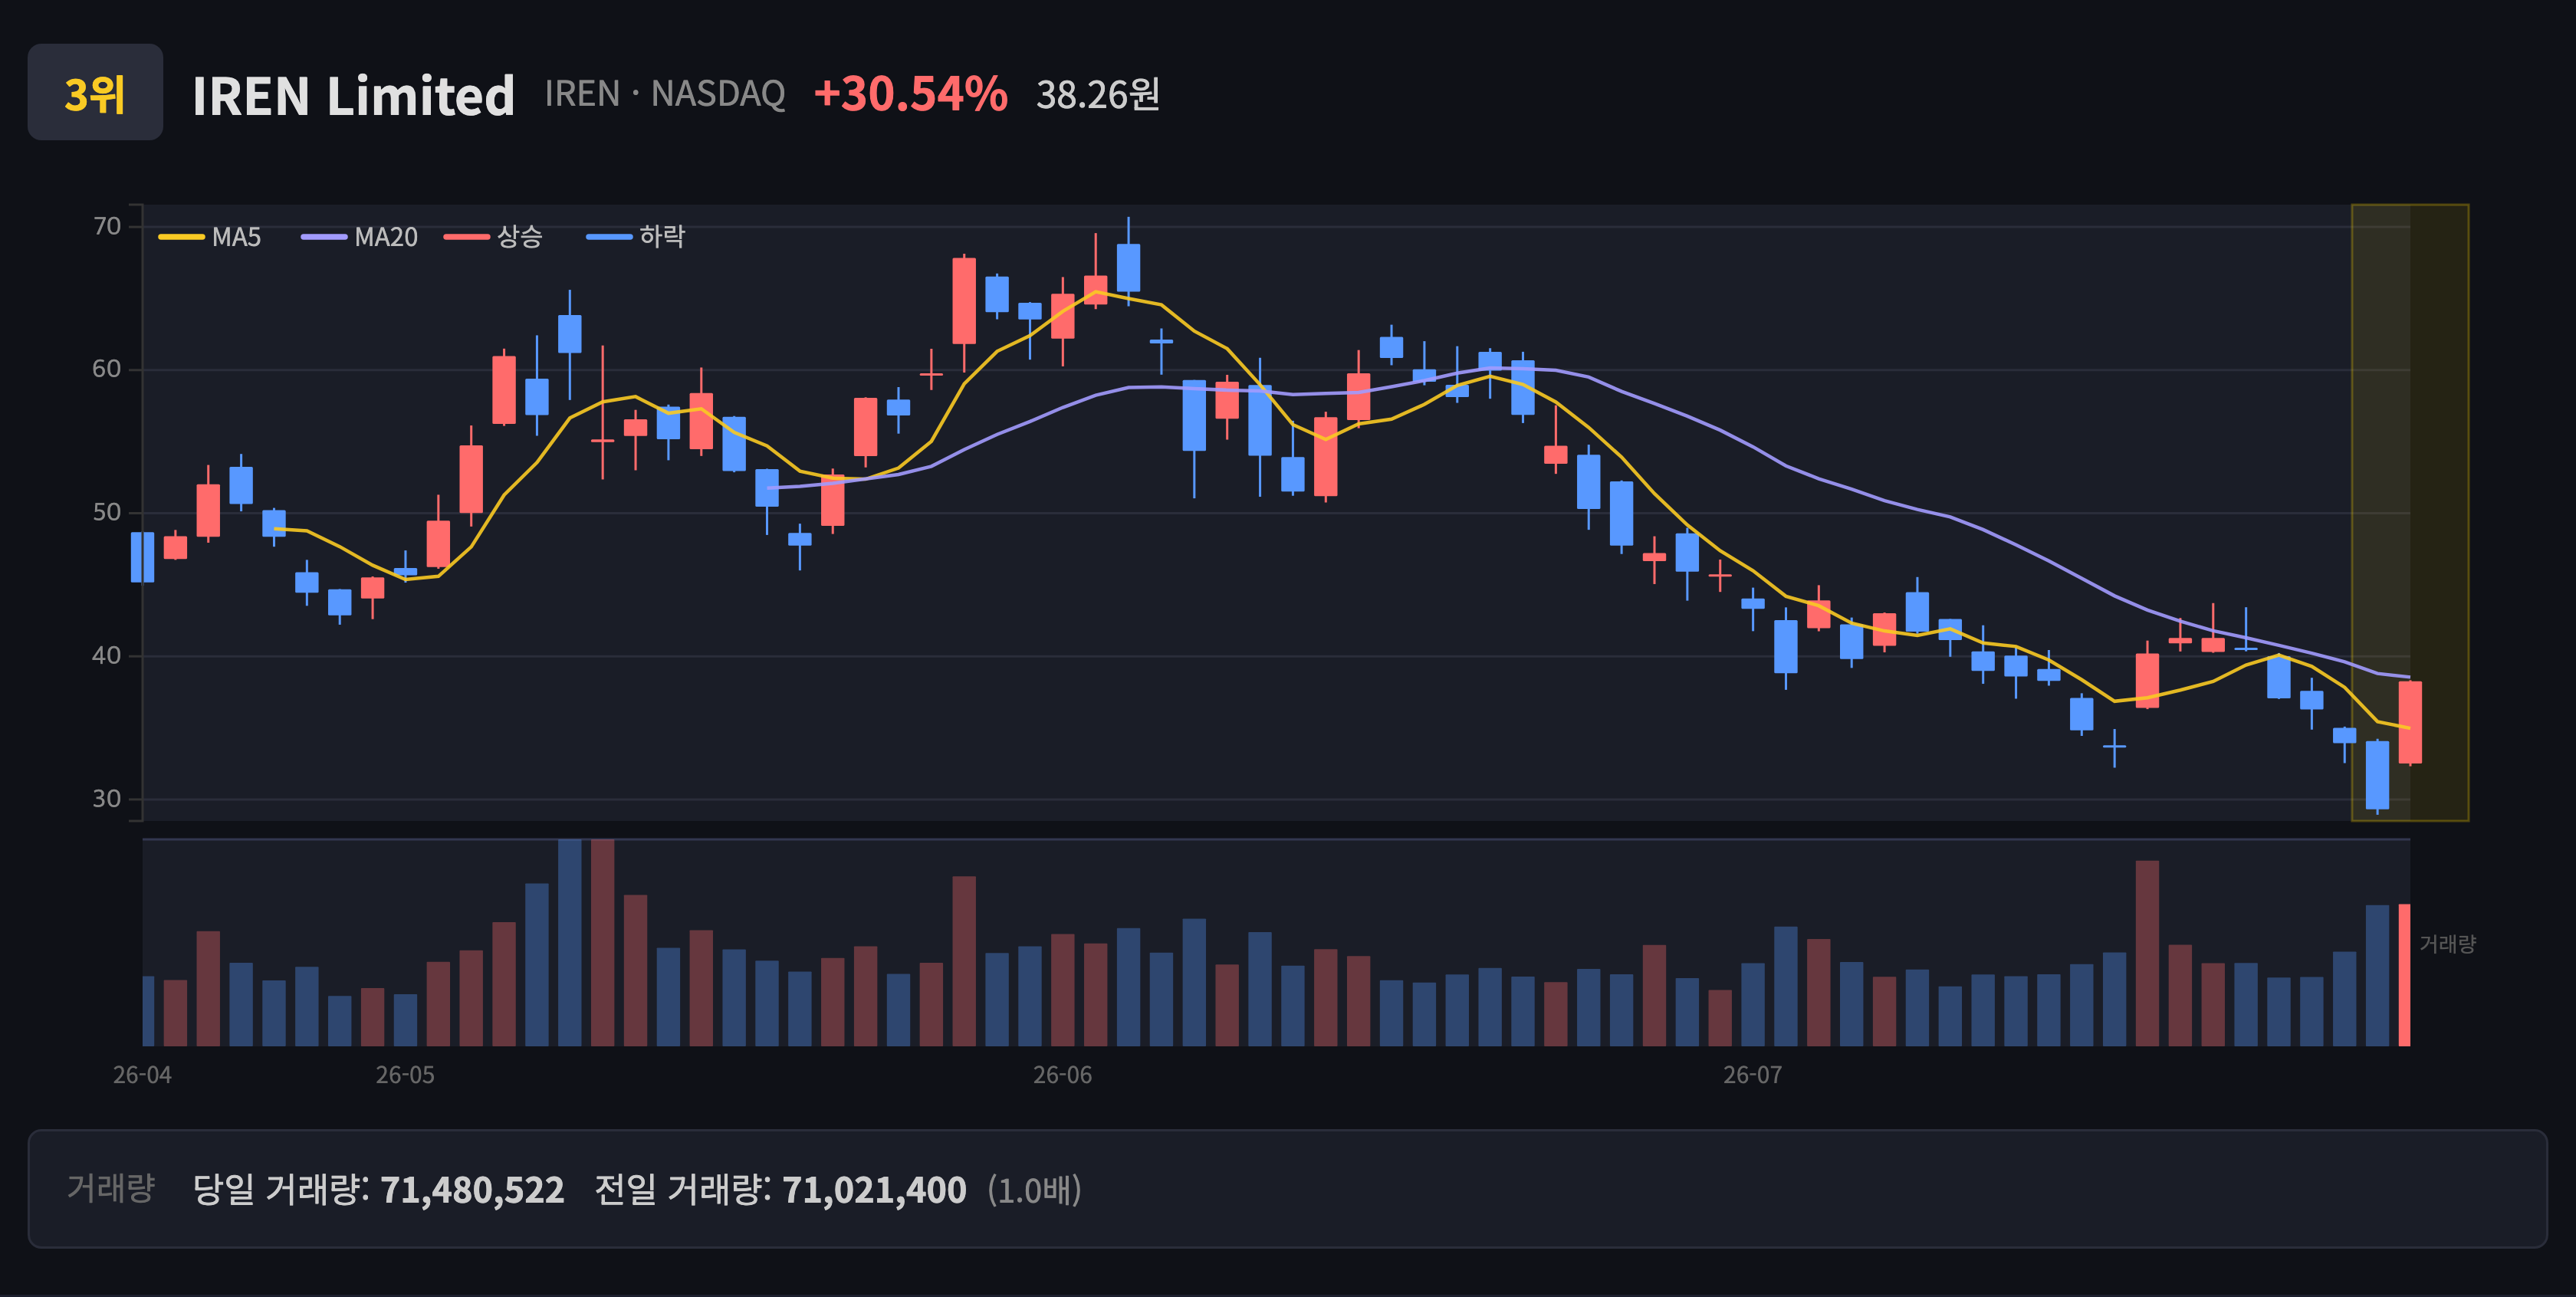Click the 70 price axis label

tap(107, 226)
